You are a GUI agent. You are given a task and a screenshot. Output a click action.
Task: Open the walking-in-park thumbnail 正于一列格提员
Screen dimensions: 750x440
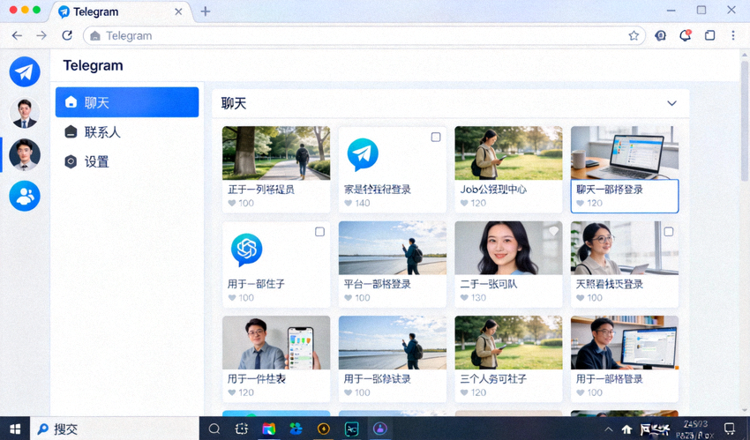click(276, 153)
